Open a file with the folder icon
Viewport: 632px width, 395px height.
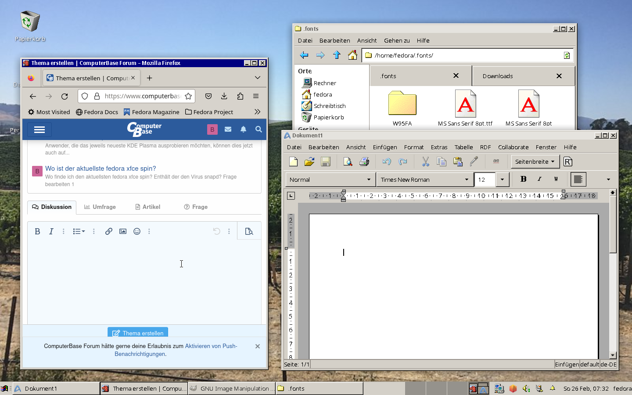309,162
